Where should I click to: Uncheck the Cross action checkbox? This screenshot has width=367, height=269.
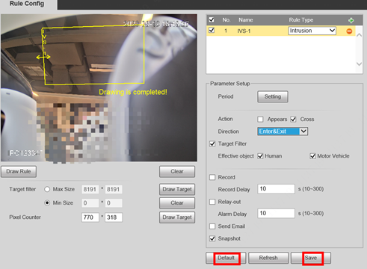click(293, 120)
